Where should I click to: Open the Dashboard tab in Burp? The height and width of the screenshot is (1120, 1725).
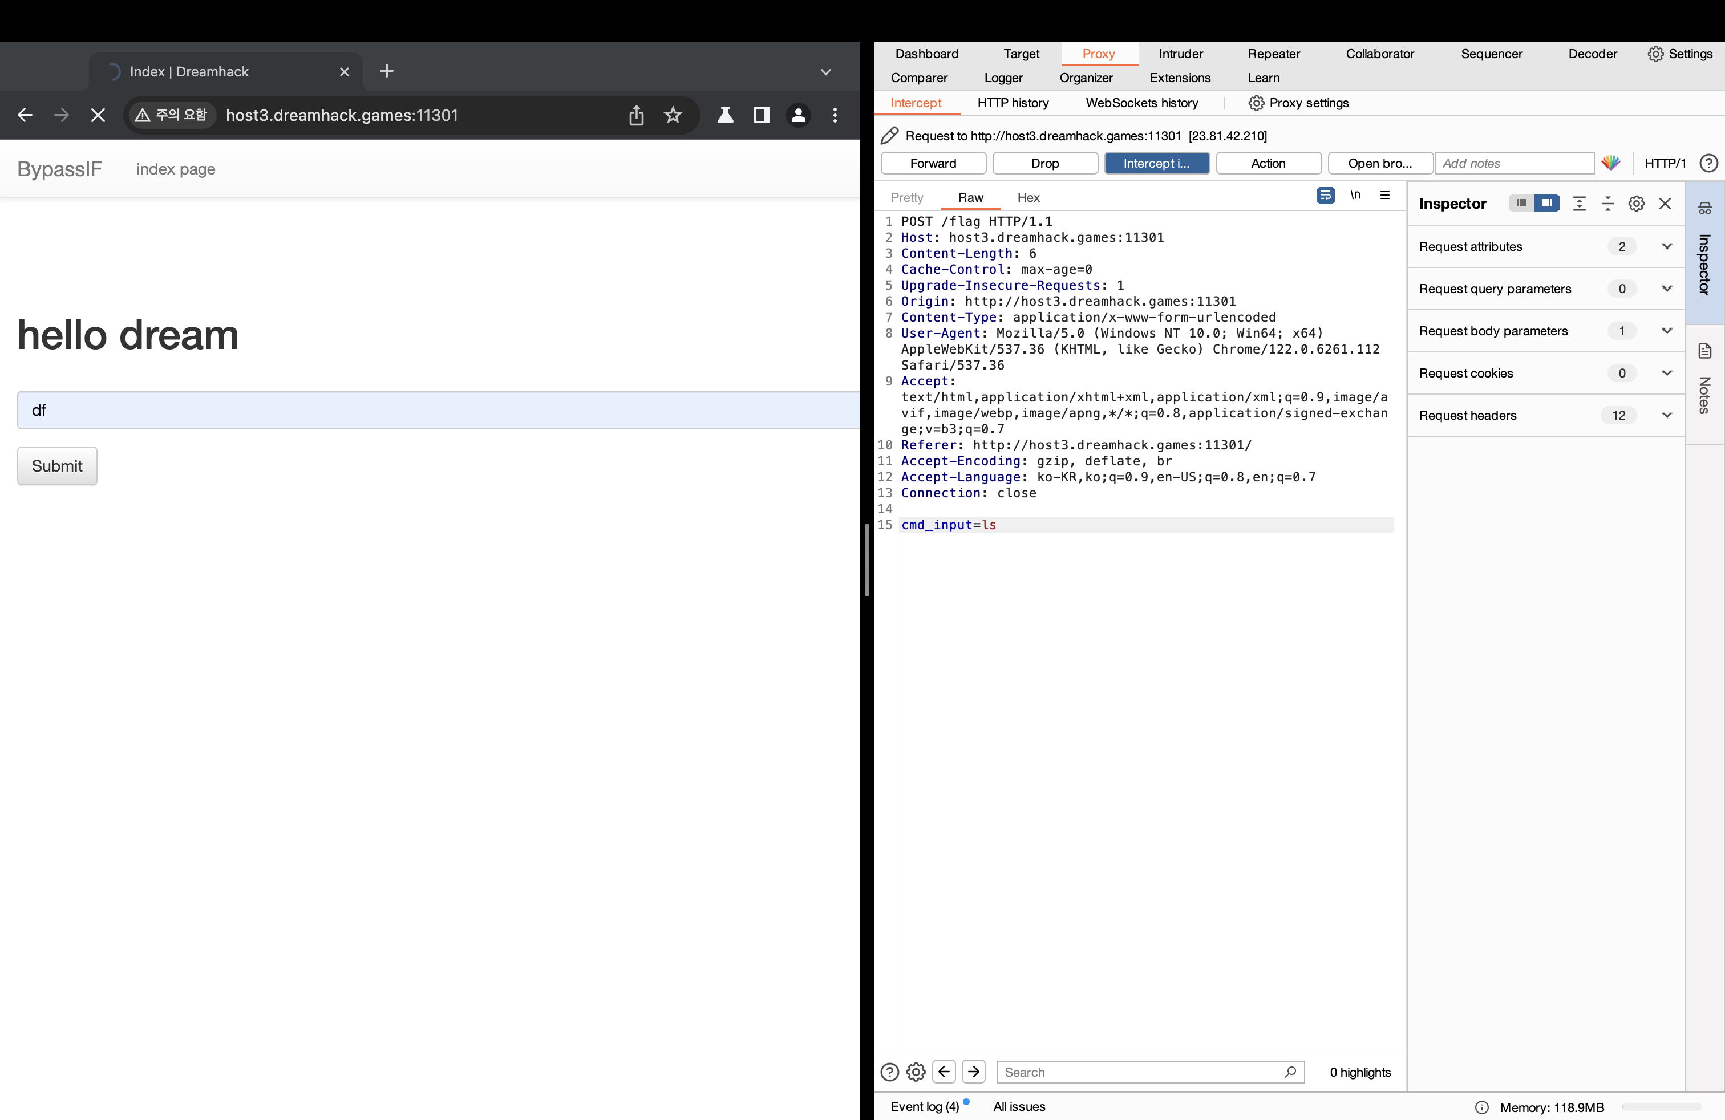pos(926,54)
